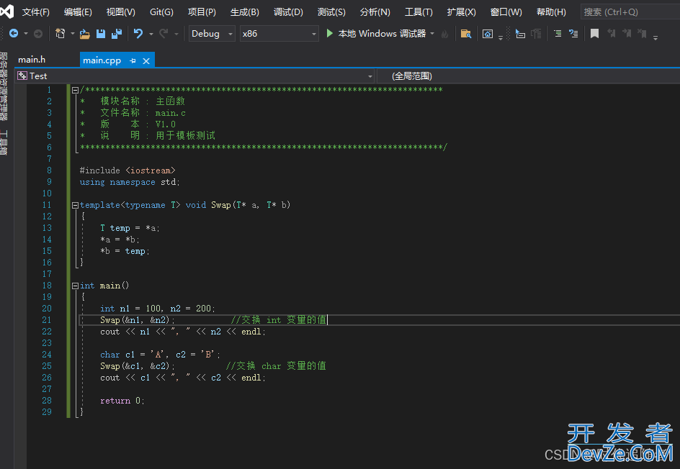Open the 生成(B) menu
Screen dimensions: 680x469
[x=245, y=12]
